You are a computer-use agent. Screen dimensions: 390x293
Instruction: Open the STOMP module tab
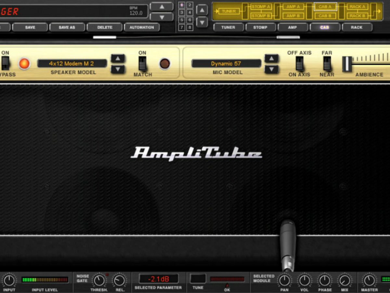(260, 27)
